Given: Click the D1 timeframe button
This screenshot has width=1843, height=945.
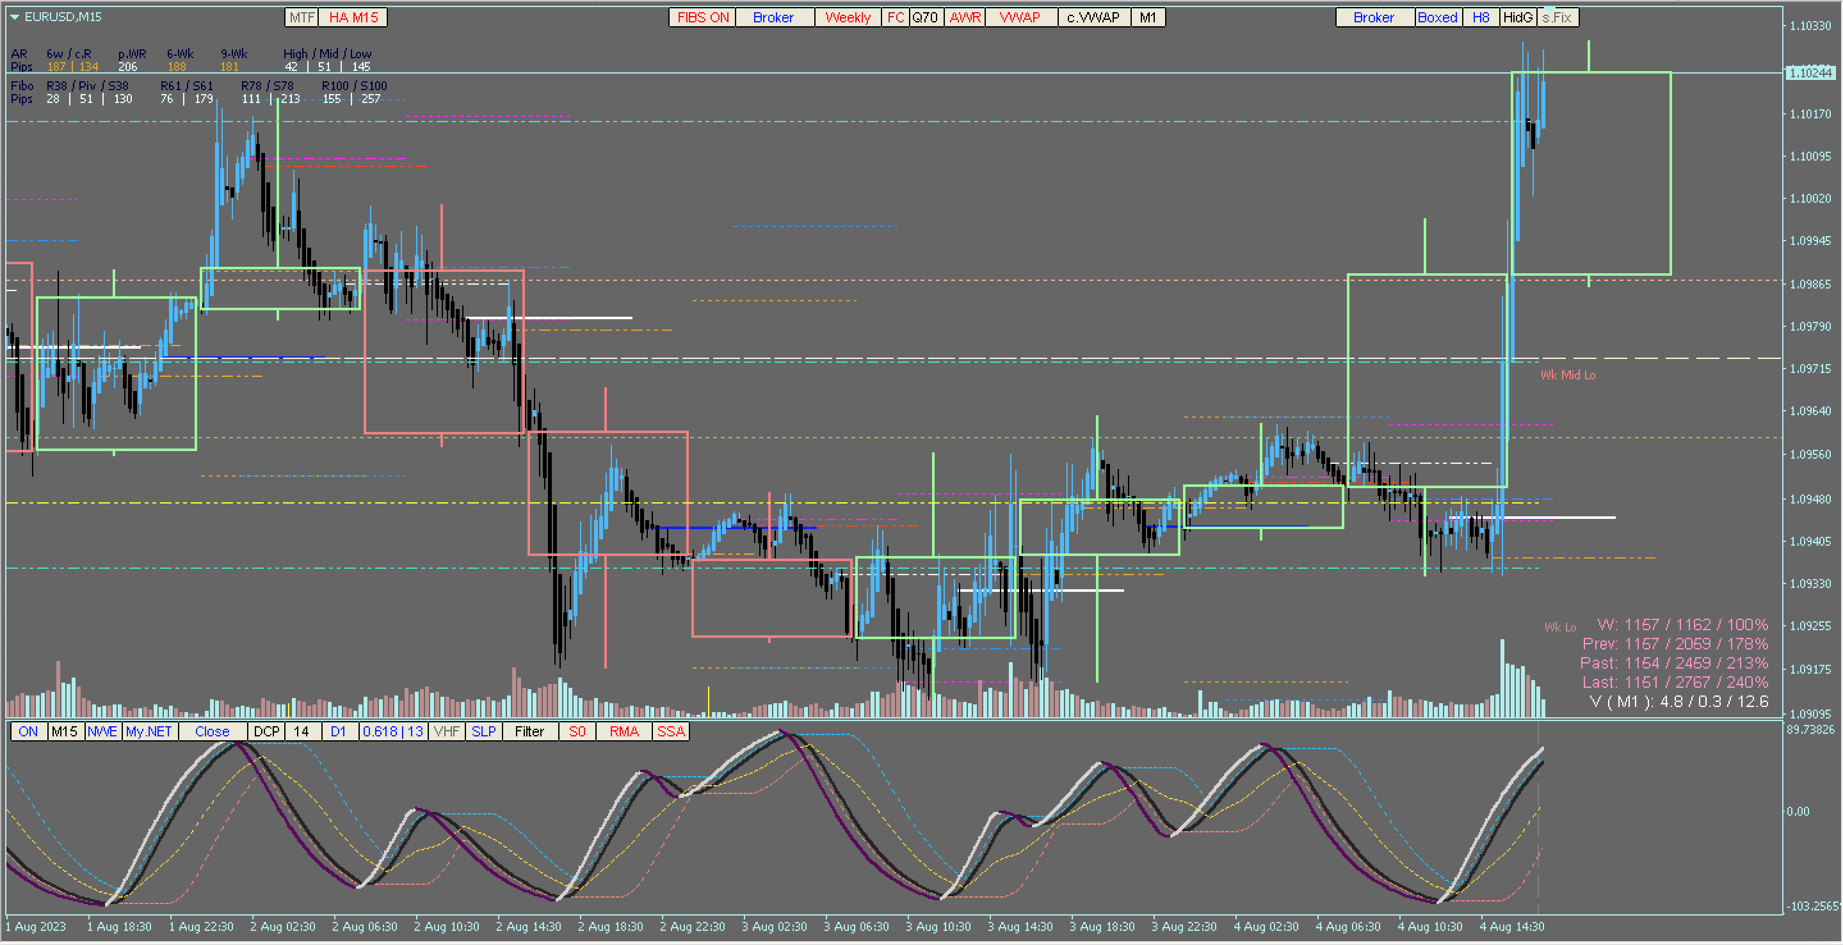Looking at the screenshot, I should (339, 731).
